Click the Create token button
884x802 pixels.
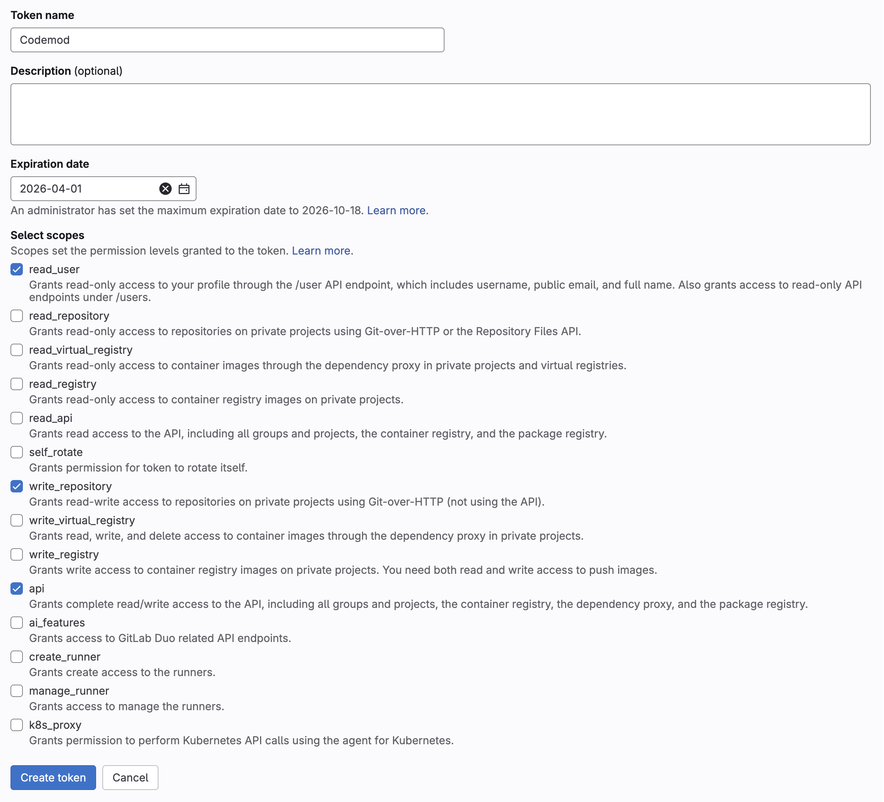point(53,778)
